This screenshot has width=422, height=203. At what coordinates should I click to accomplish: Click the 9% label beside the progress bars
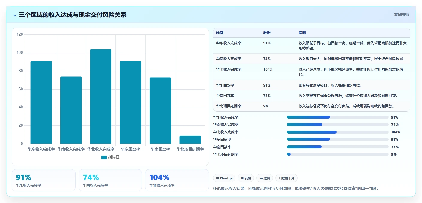[x=394, y=154]
